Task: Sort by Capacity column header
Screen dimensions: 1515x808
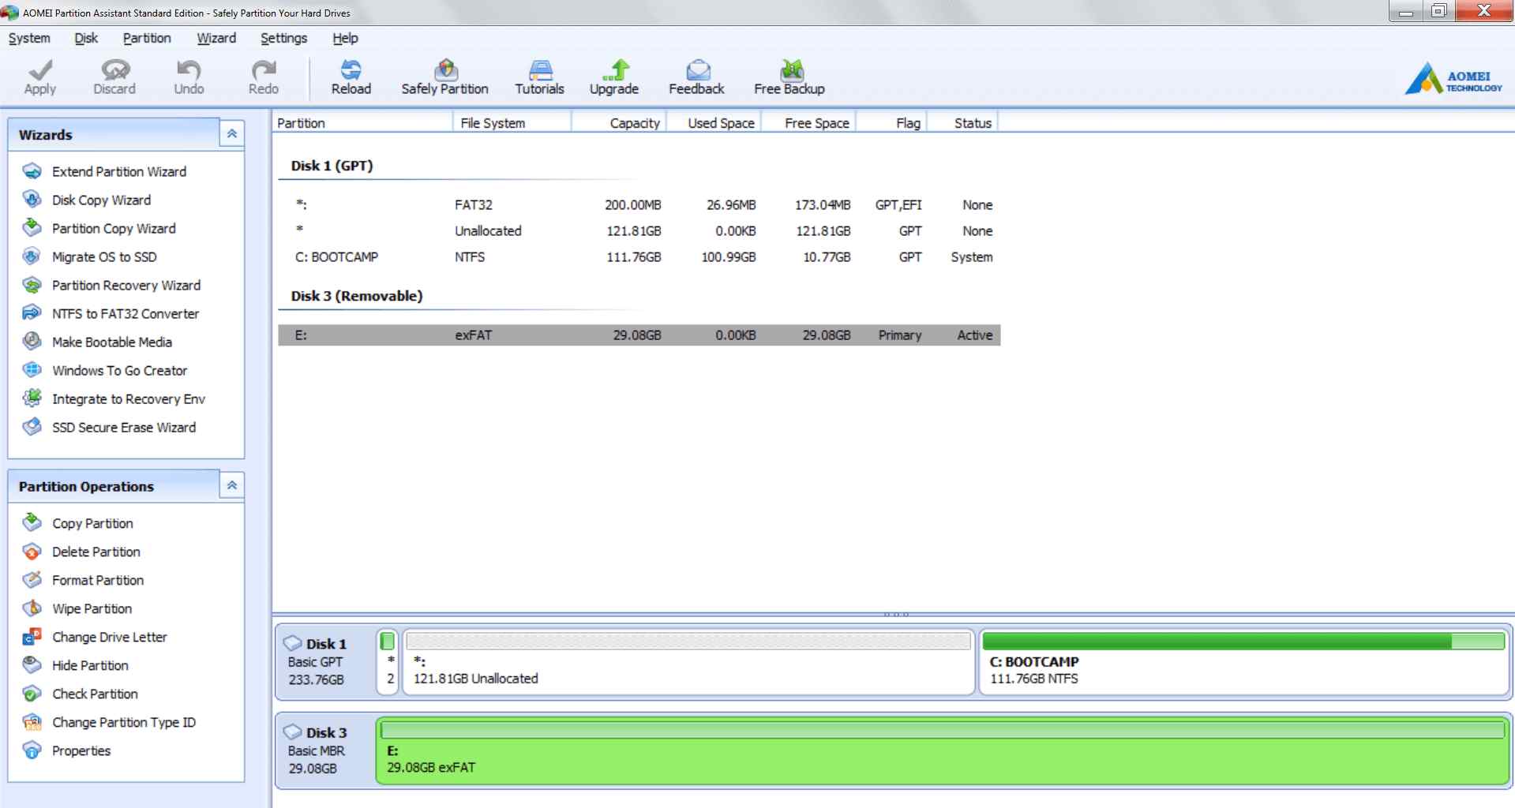Action: pyautogui.click(x=620, y=123)
